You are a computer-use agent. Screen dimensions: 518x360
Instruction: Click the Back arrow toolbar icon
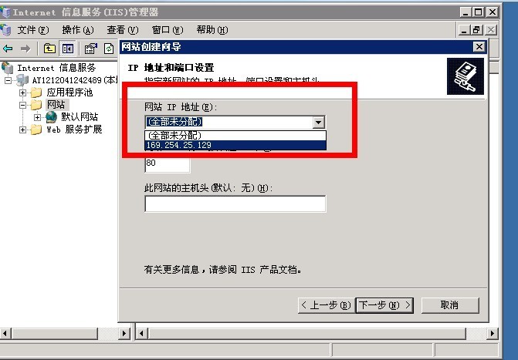coord(8,49)
